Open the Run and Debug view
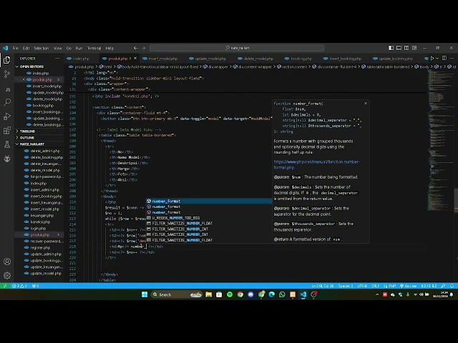The width and height of the screenshot is (458, 343). click(x=6, y=116)
